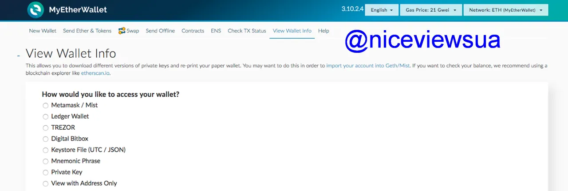
Task: Go to the New Wallet tab
Action: pyautogui.click(x=43, y=31)
